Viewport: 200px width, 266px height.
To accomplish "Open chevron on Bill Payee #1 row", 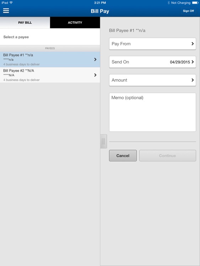I will (95, 59).
